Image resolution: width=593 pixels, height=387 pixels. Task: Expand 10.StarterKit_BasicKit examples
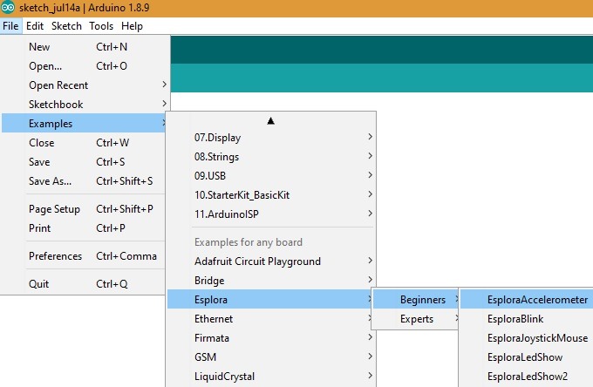coord(271,195)
